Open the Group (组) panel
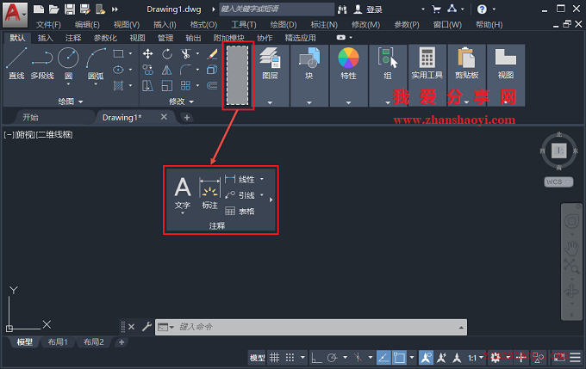 click(x=388, y=76)
